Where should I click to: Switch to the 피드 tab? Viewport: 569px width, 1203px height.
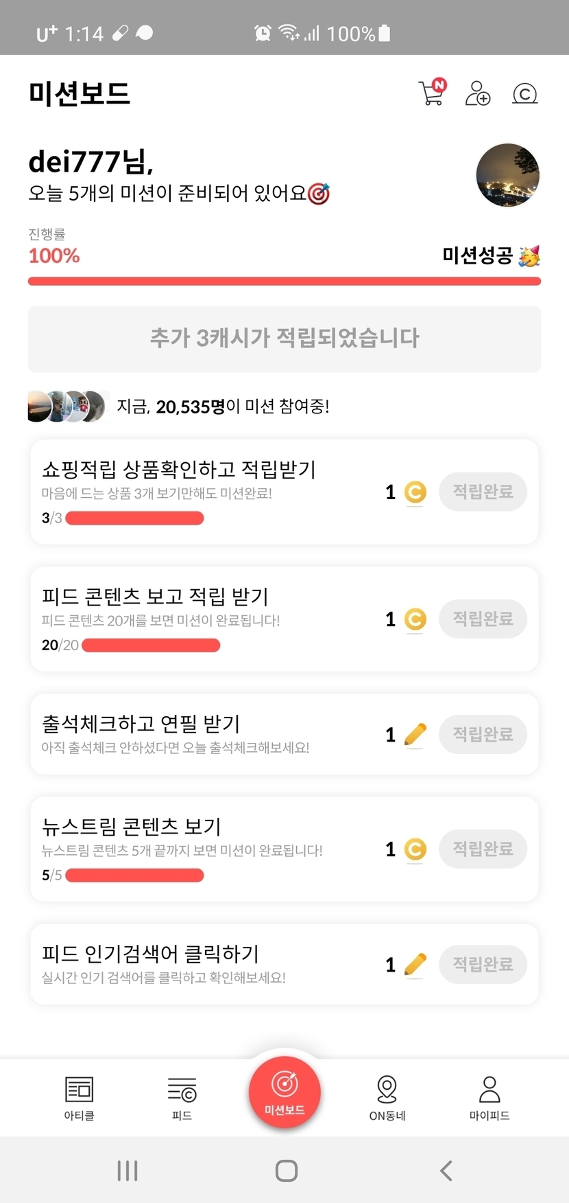(182, 1097)
